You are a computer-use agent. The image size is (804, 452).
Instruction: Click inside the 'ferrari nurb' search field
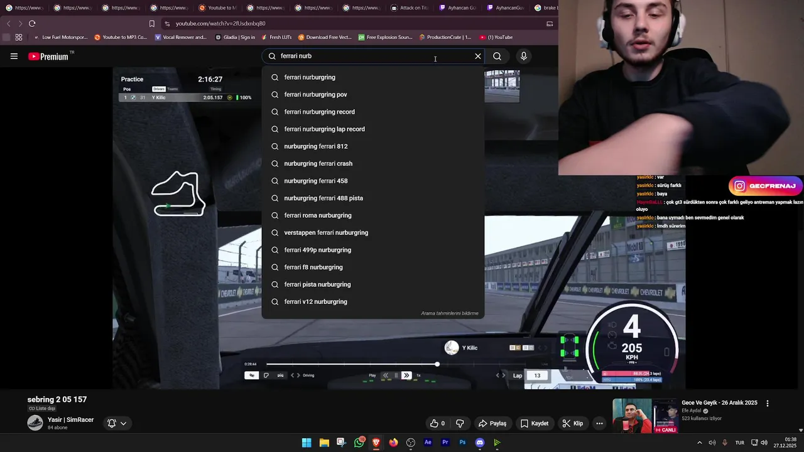[x=374, y=56]
